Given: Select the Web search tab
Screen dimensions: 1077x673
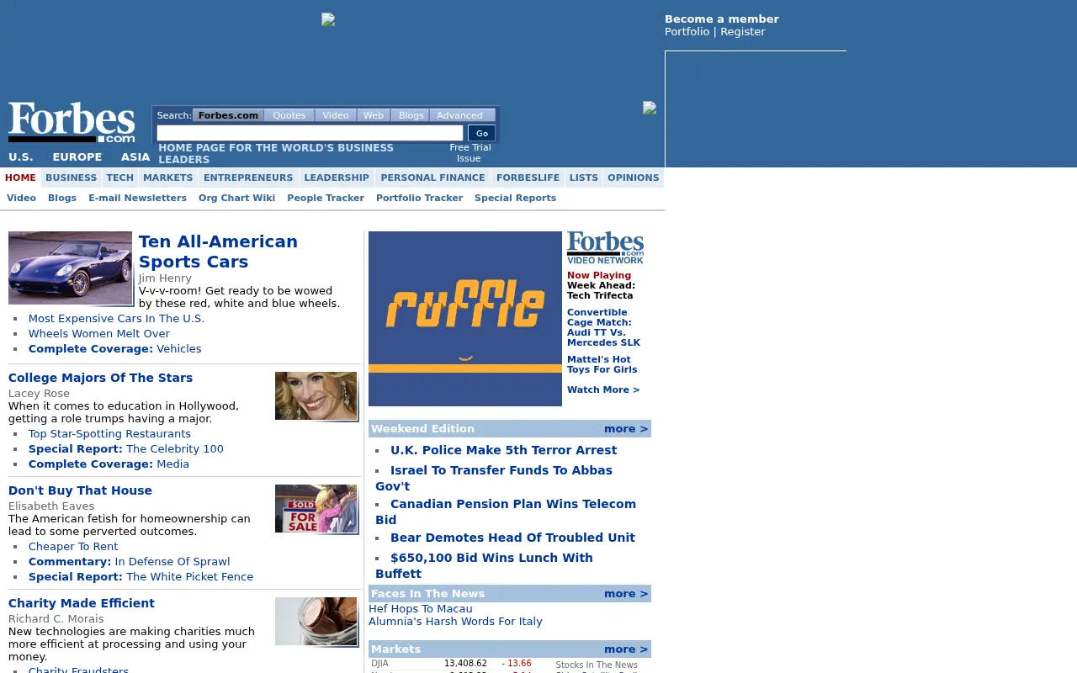Looking at the screenshot, I should 374,115.
